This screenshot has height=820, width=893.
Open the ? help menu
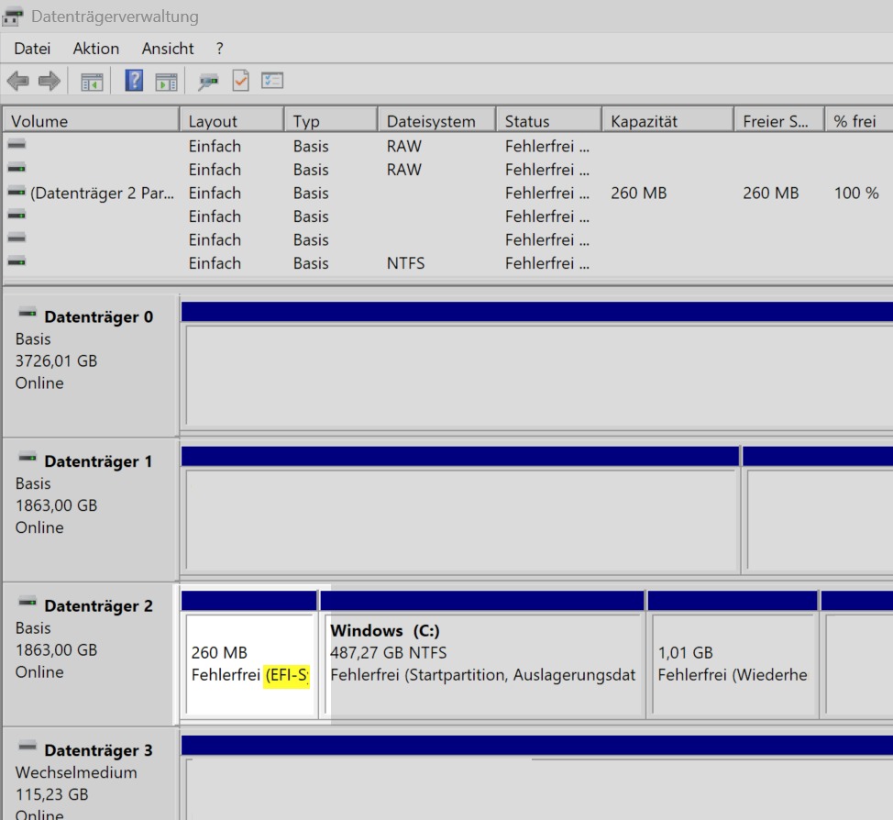220,49
